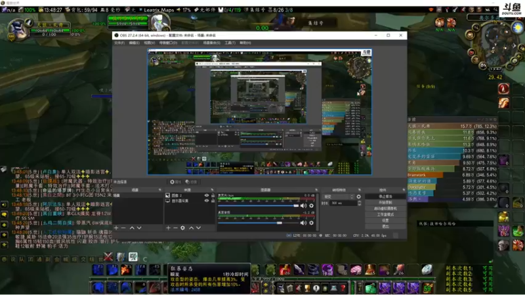Image resolution: width=525 pixels, height=295 pixels.
Task: Open the 帮助(H) menu in OBS
Action: coord(245,43)
